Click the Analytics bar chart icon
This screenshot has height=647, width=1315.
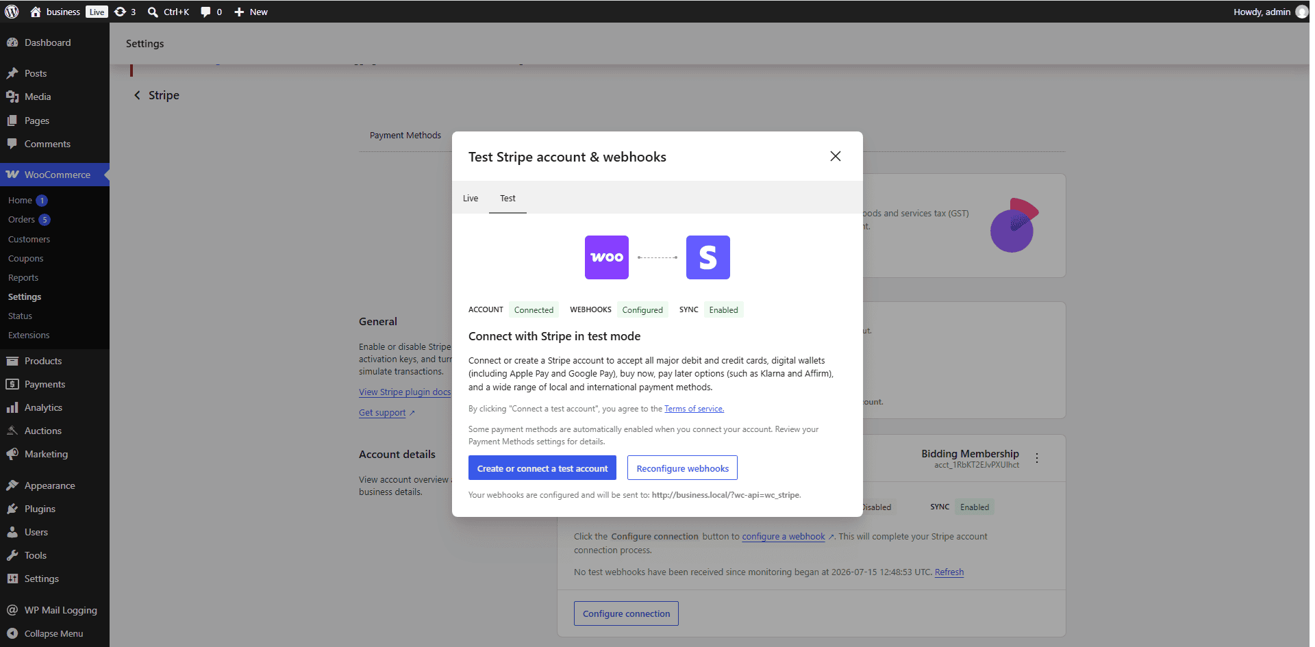(x=12, y=407)
